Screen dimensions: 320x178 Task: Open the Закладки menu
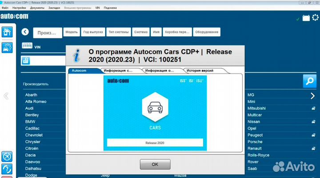[54, 8]
